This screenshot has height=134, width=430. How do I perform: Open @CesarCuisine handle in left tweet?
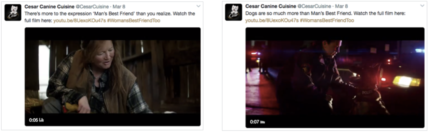92,7
